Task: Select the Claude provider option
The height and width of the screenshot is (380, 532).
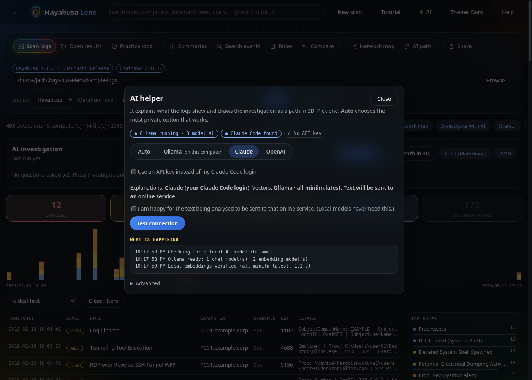Action: click(244, 152)
